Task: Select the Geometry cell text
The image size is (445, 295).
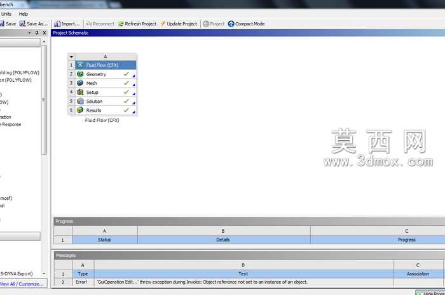Action: coord(96,74)
